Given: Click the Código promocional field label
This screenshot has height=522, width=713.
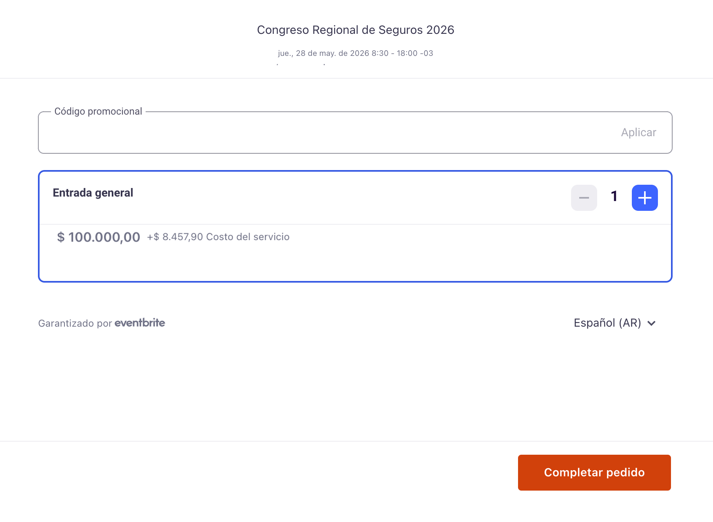Looking at the screenshot, I should click(98, 111).
